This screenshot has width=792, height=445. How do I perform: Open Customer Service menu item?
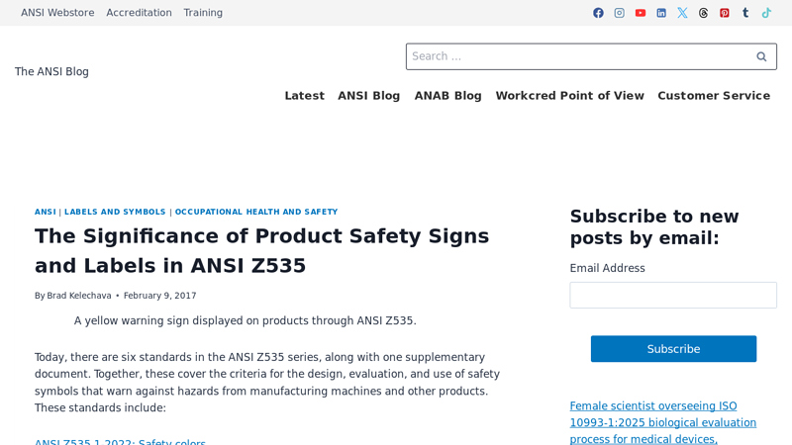(x=714, y=95)
